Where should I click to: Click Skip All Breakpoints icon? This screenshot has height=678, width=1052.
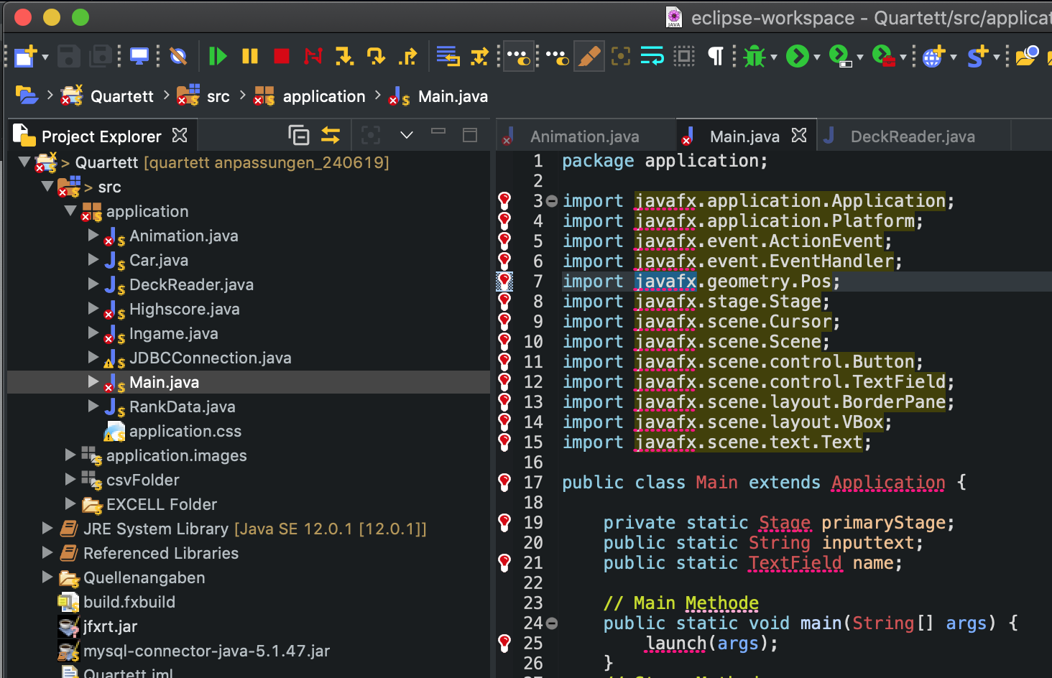(178, 56)
